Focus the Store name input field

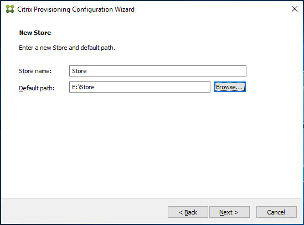[x=158, y=71]
